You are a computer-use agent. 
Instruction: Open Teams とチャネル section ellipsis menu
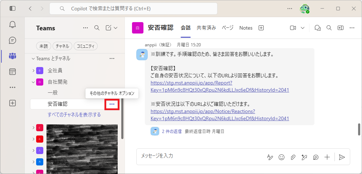point(112,58)
